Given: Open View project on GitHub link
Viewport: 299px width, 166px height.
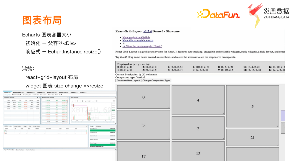Looking at the screenshot, I should click(136, 37).
